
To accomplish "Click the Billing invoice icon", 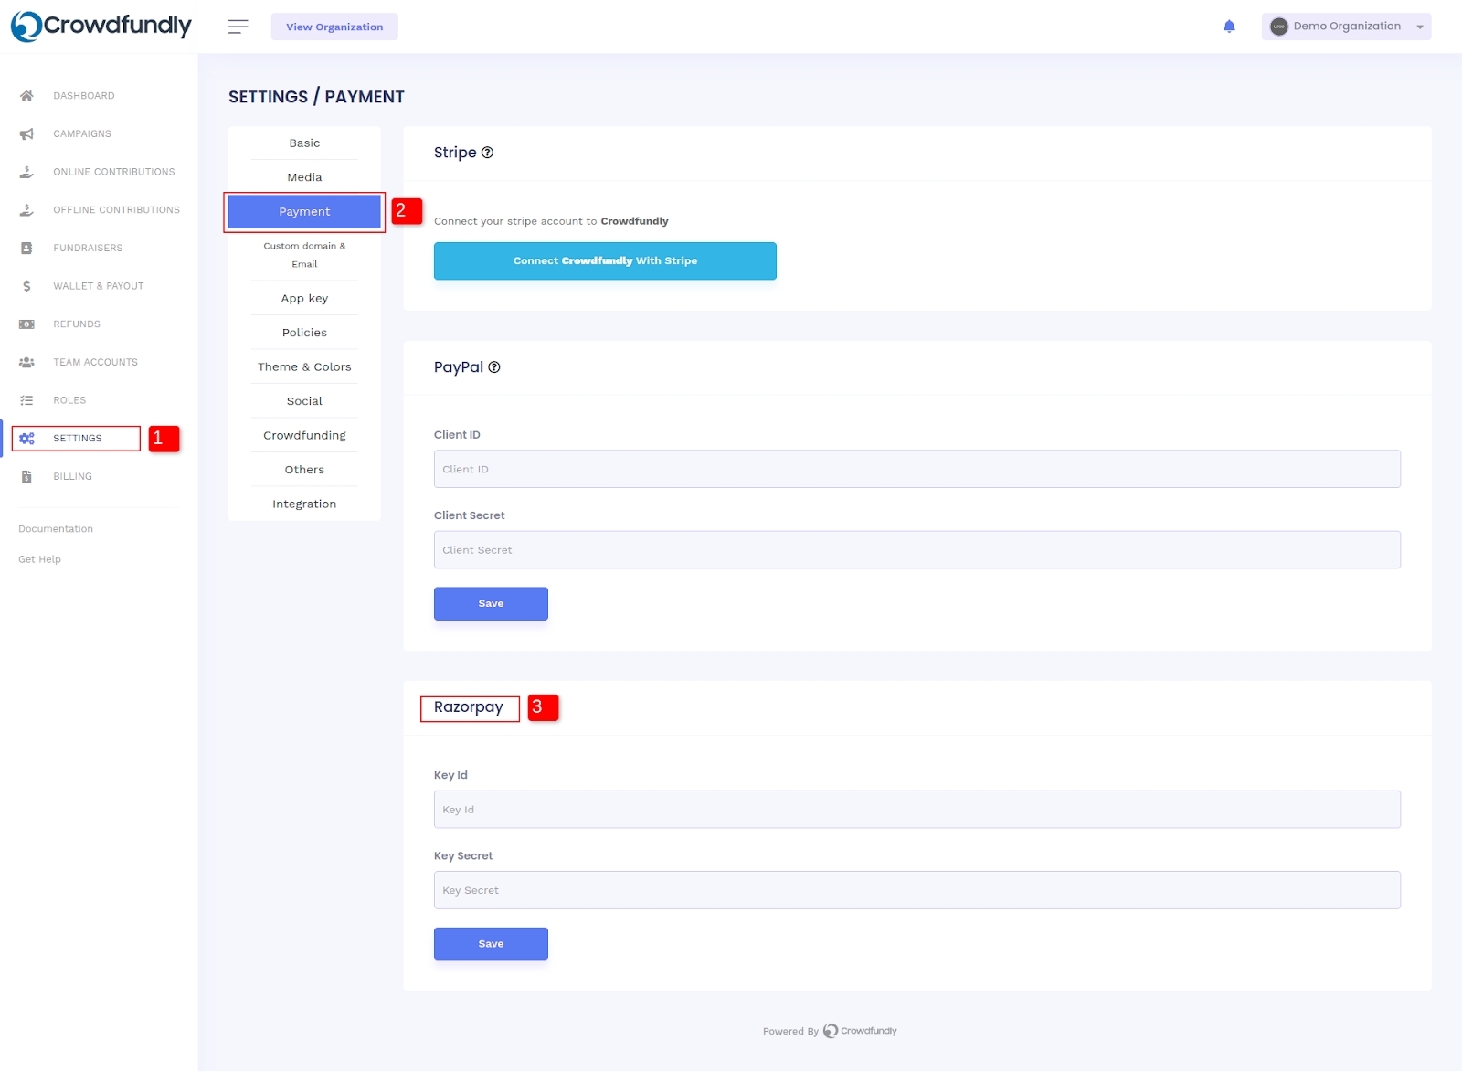I will [x=26, y=477].
